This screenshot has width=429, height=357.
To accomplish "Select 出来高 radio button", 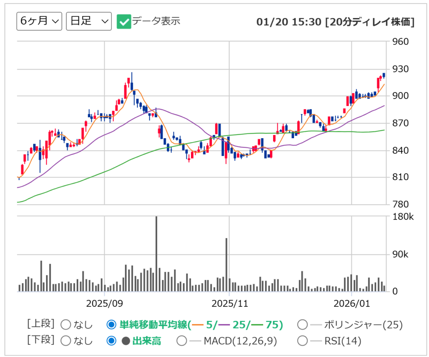I will click(111, 341).
